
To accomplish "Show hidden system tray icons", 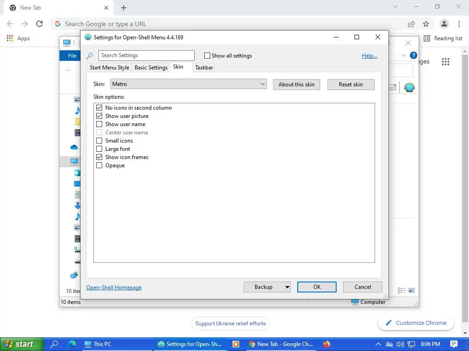I will click(x=378, y=344).
